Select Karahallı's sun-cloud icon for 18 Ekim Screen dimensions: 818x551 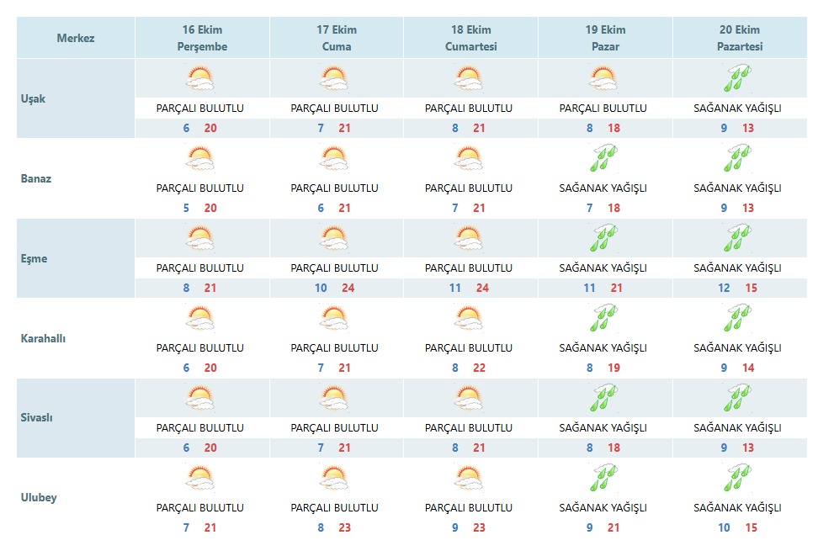tap(469, 319)
